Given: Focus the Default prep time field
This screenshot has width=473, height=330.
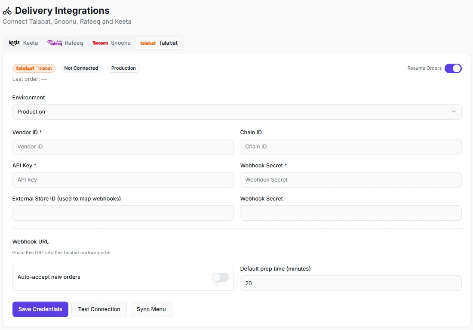Looking at the screenshot, I should point(351,283).
